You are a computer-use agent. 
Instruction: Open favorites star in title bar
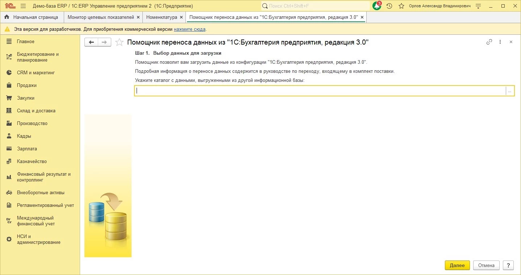click(401, 6)
